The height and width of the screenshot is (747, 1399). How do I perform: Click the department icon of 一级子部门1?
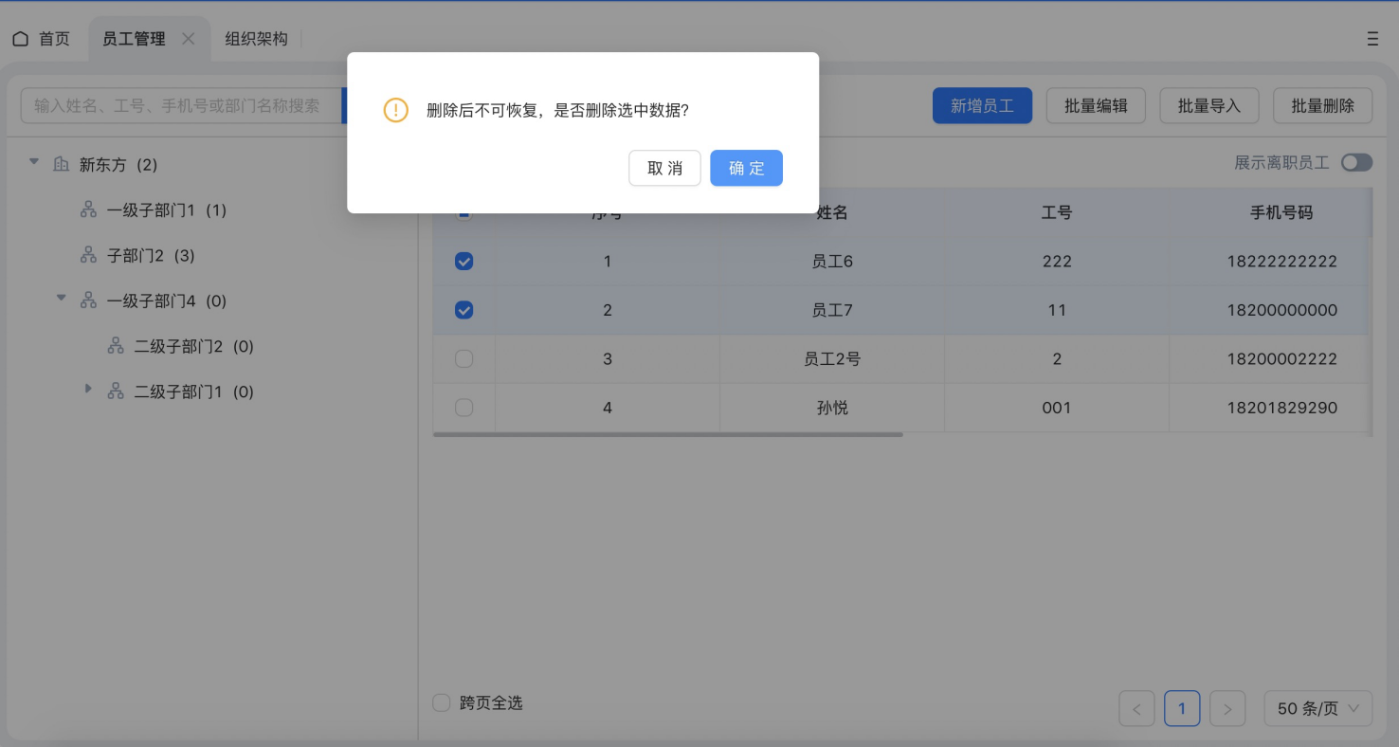88,210
